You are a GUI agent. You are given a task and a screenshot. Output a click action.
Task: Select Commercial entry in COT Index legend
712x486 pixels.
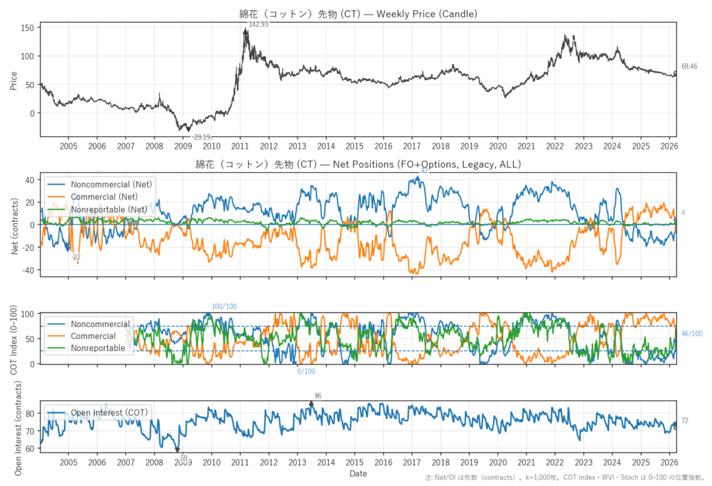(x=93, y=336)
